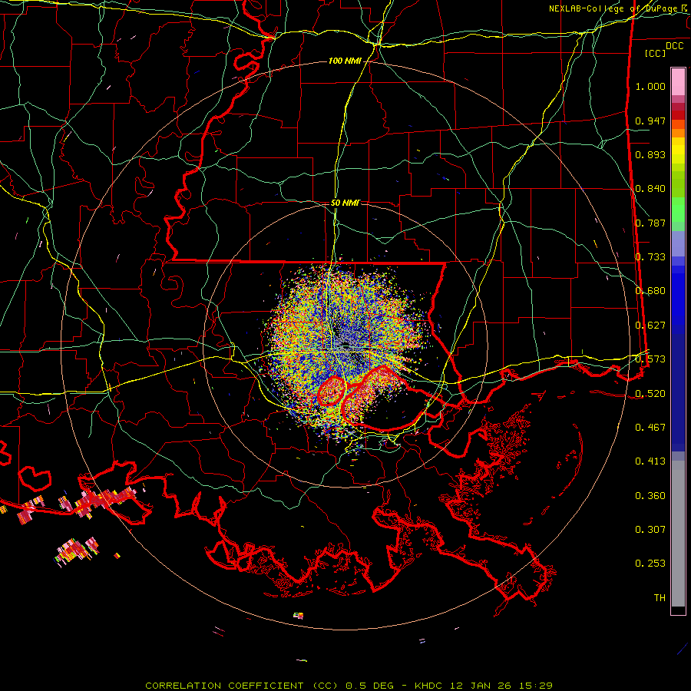Pick the orange segment of the color bar
Image resolution: width=691 pixels, height=691 pixels.
click(x=678, y=133)
